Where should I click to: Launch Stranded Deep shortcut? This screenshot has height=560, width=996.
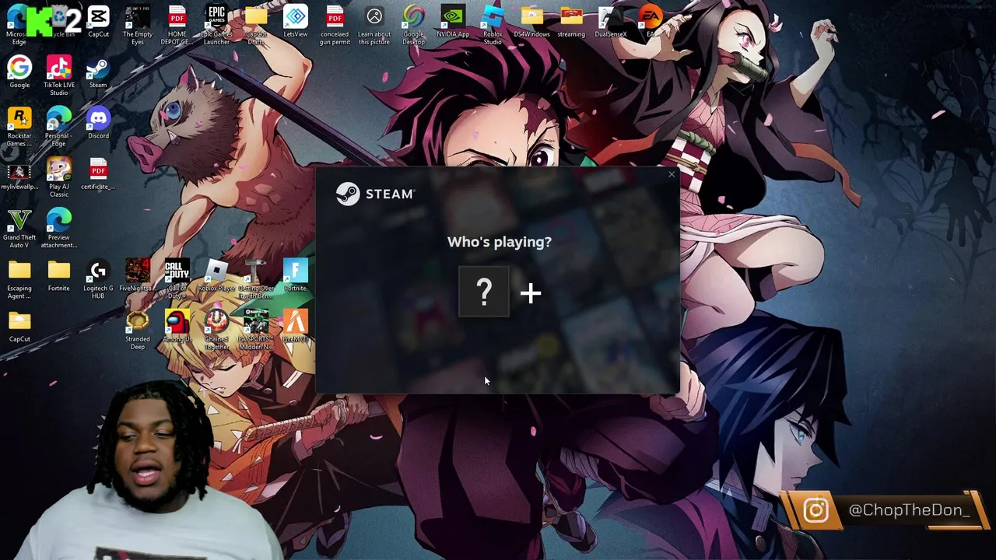click(138, 331)
